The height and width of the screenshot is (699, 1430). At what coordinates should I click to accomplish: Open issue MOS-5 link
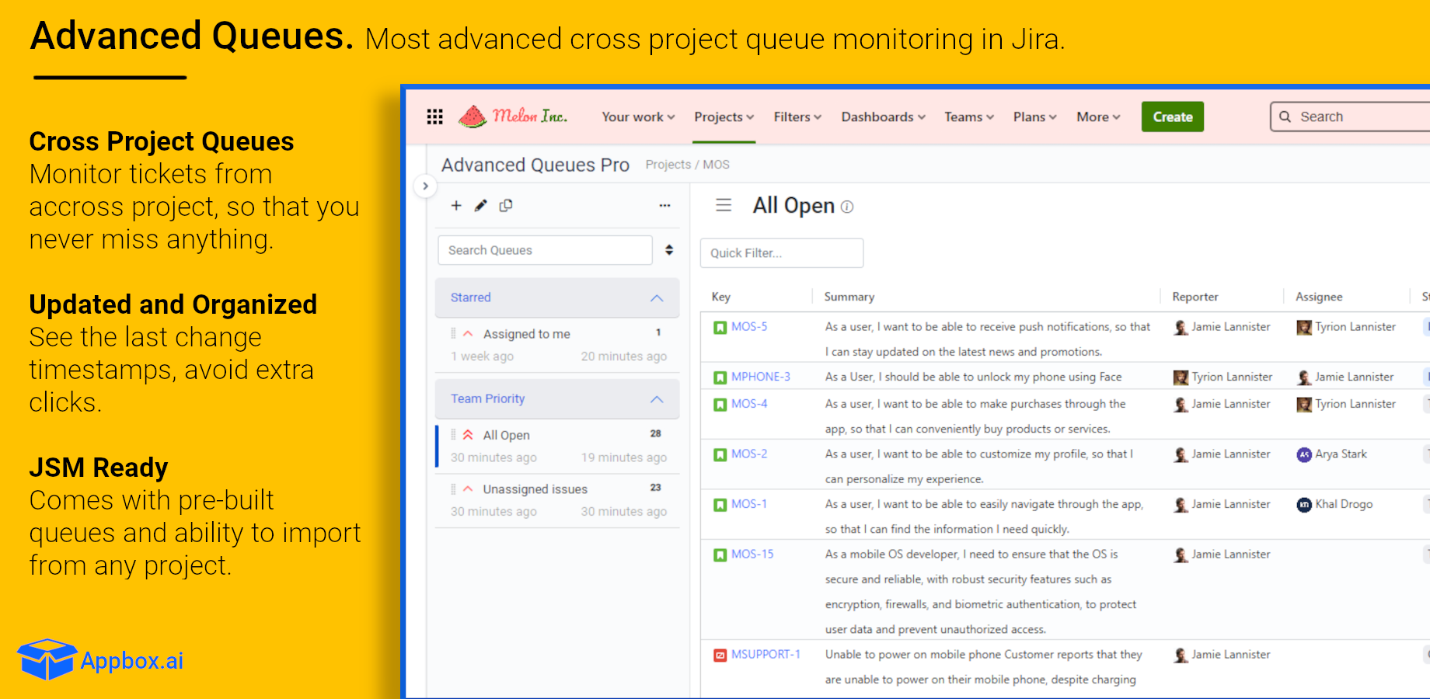click(x=749, y=327)
